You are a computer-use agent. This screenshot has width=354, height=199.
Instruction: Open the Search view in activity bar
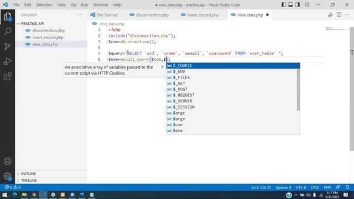tap(7, 31)
